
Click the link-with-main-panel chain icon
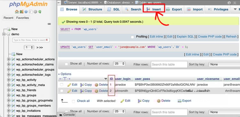click(49, 24)
